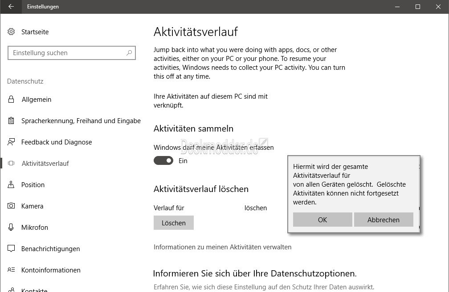Open the Allgemein privacy section
The height and width of the screenshot is (292, 449).
tap(37, 100)
